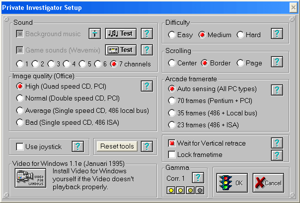Screen dimensions: 300x203
Task: Open help for Image quality
Action: 147,86
